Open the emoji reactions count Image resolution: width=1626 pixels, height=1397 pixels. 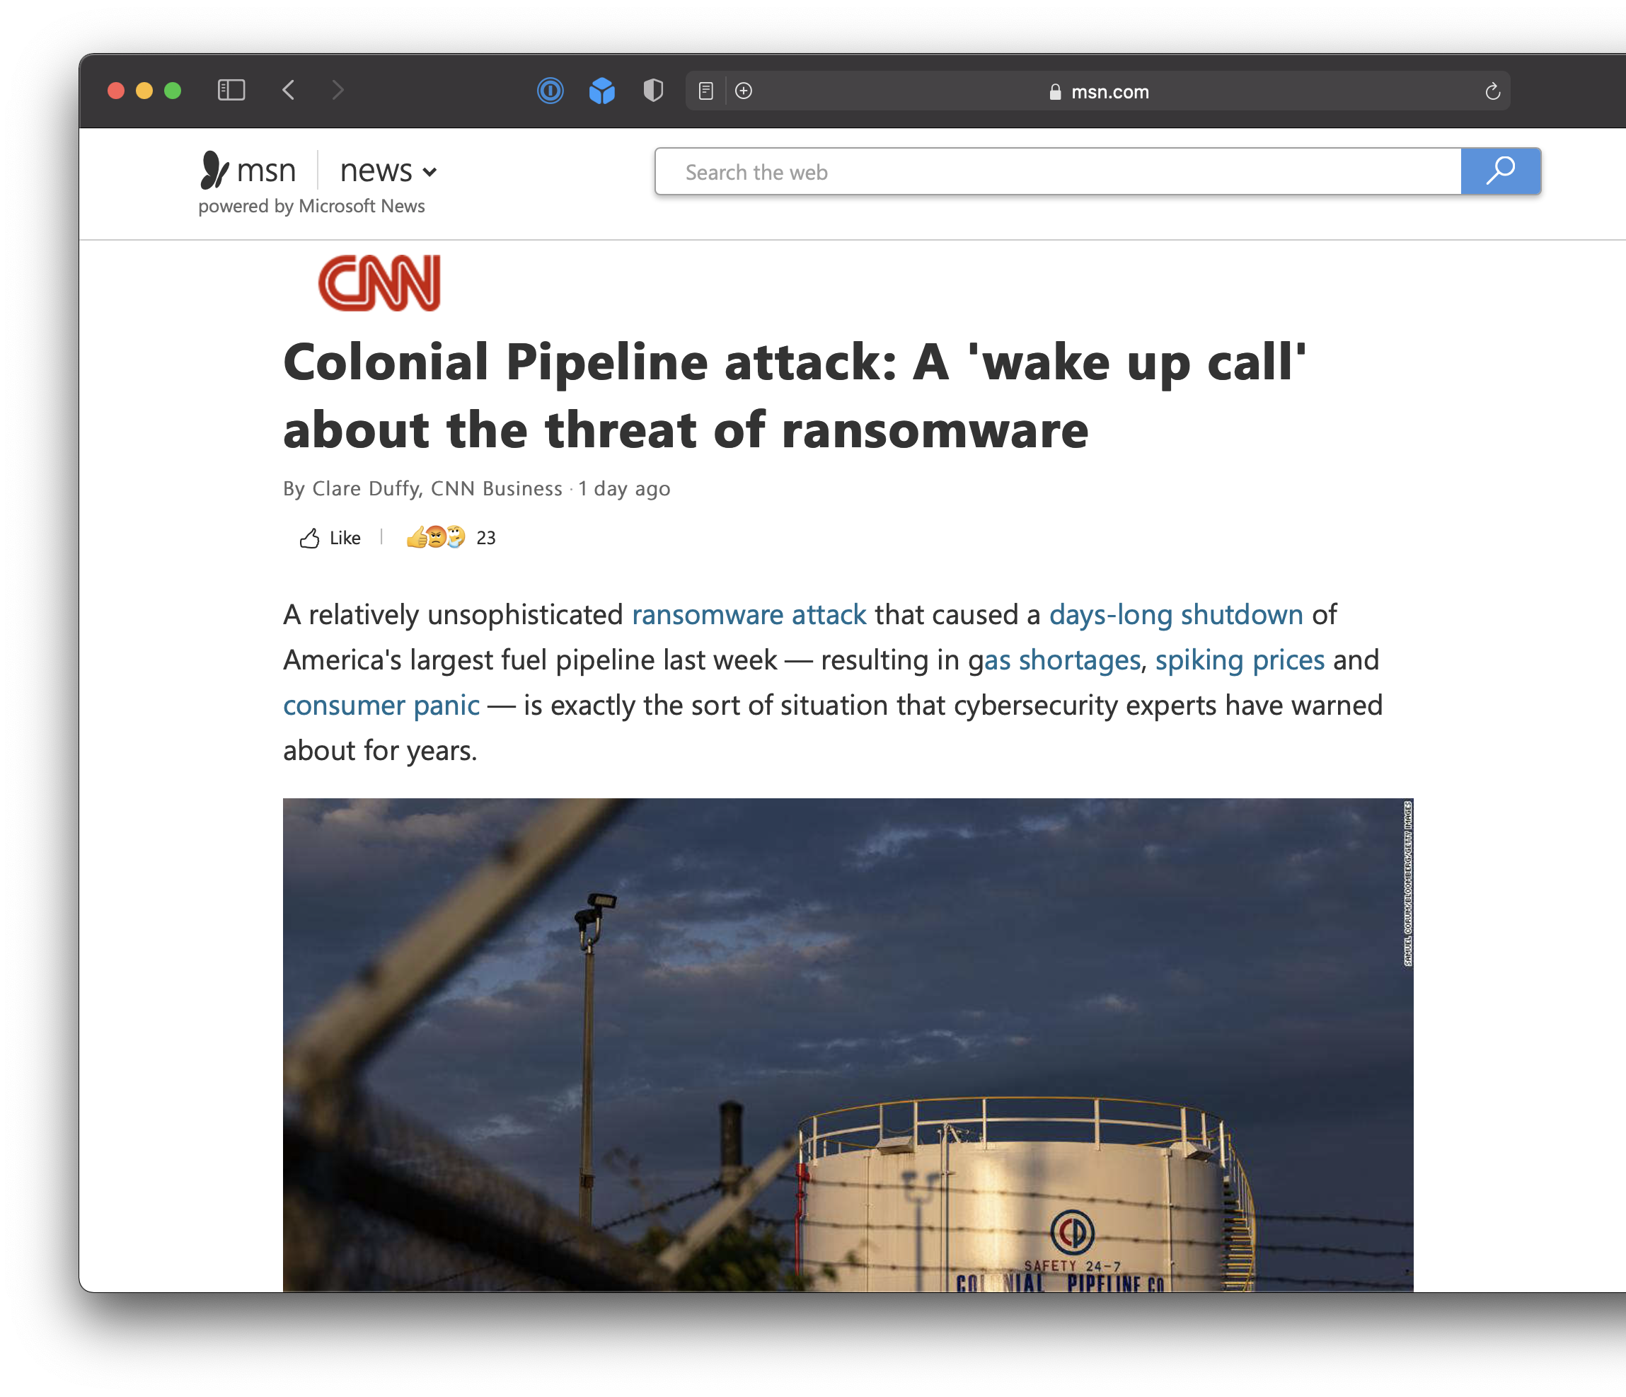[x=451, y=538]
